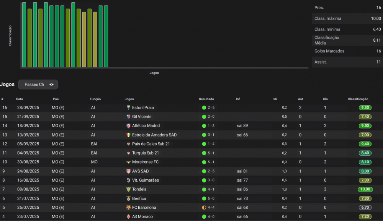Click the Moreirense FC crest icon

coord(128,162)
